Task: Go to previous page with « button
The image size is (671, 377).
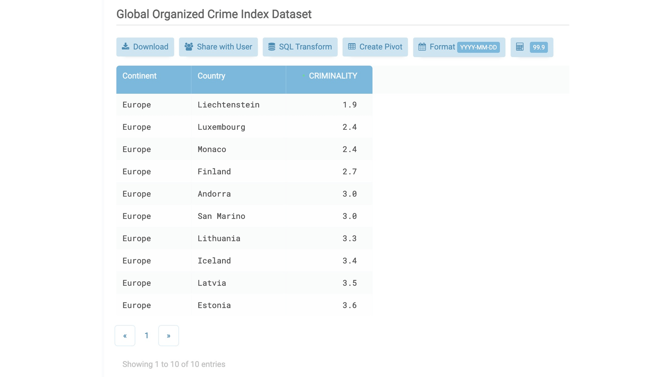Action: 125,335
